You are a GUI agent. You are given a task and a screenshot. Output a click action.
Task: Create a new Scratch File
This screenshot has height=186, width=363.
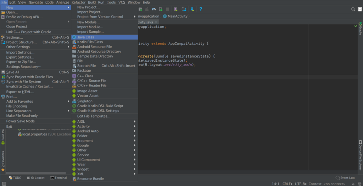(x=105, y=66)
